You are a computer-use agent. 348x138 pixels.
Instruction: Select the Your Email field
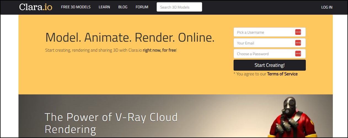point(269,43)
